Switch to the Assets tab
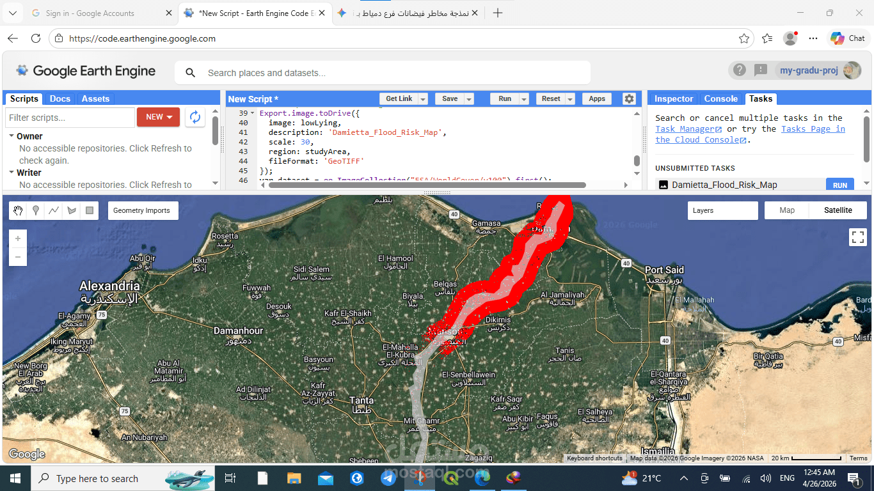874x491 pixels. tap(95, 98)
